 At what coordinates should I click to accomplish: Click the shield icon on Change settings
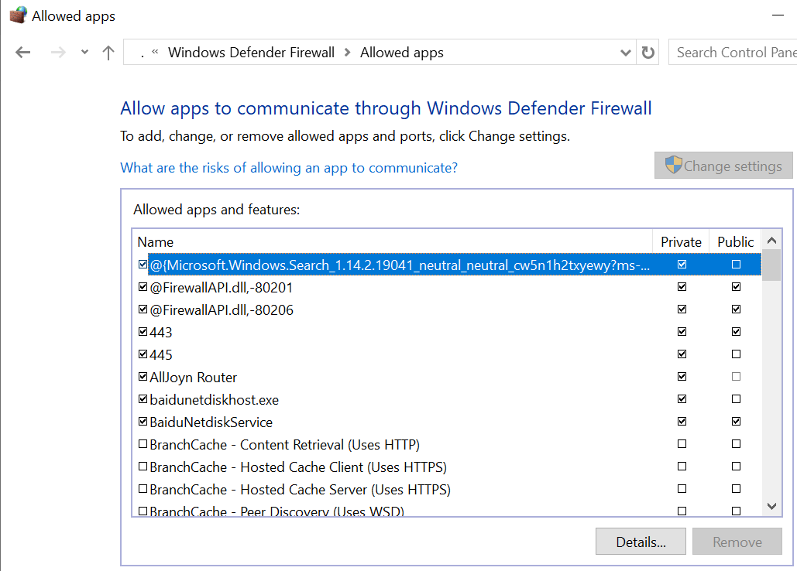tap(674, 165)
